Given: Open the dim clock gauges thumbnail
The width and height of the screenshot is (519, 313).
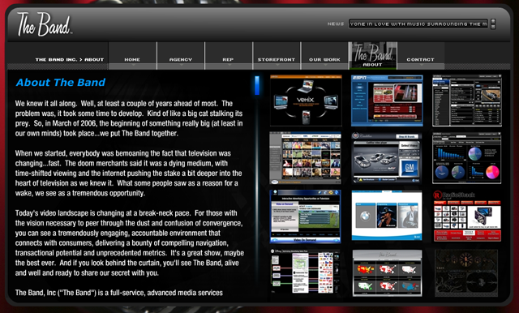Looking at the screenshot, I should point(466,273).
